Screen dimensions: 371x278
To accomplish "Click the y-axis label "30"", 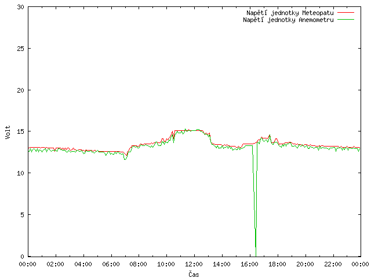I will (x=21, y=7).
